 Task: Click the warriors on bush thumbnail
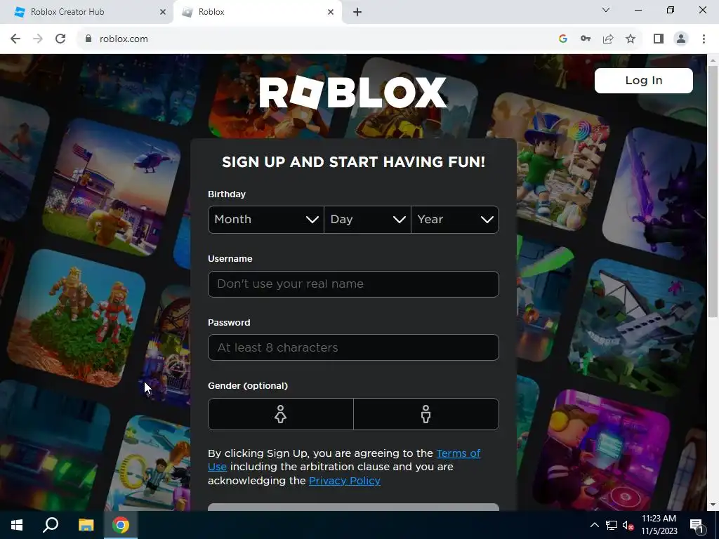(76, 319)
